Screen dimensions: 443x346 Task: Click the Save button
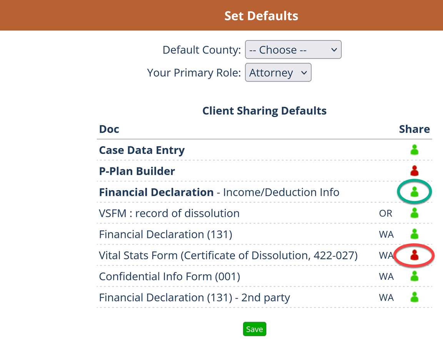coord(255,329)
